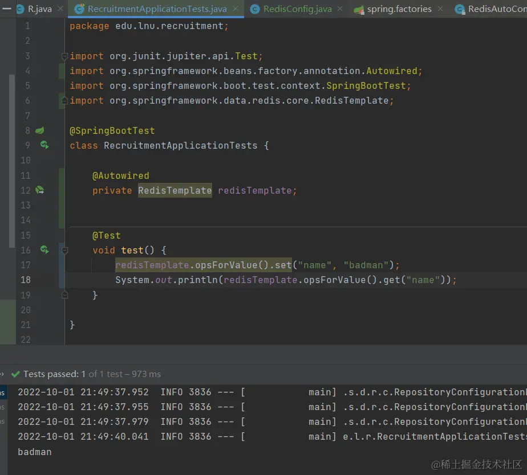Screen dimensions: 527x475
Task: Run the RecruitmentApplicationTests class from the gutter
Action: click(x=44, y=145)
